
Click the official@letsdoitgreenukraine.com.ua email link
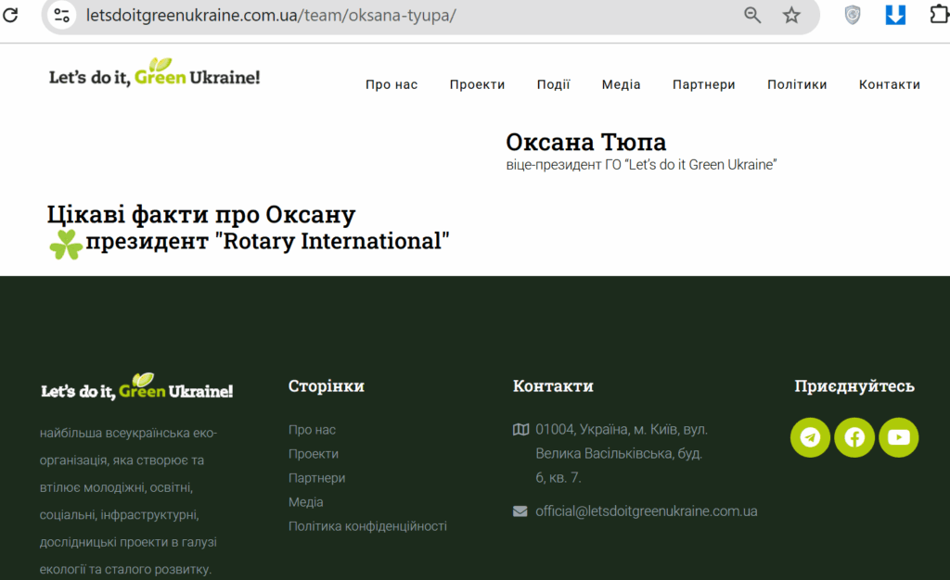(x=647, y=511)
